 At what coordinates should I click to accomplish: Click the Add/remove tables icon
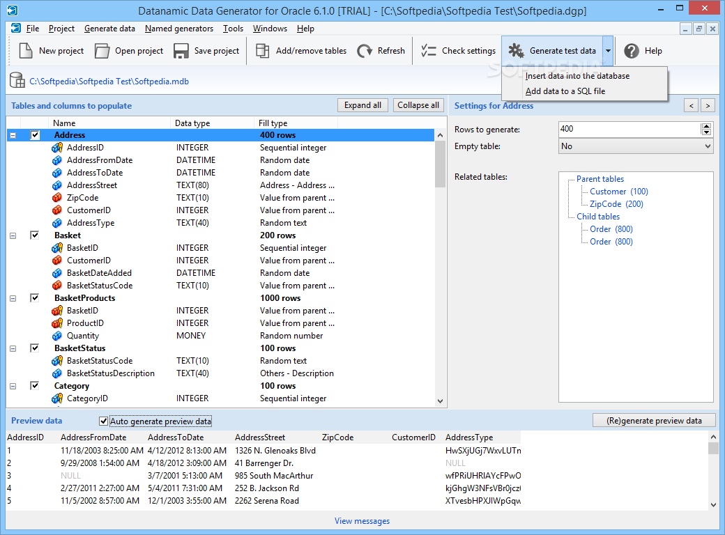263,50
